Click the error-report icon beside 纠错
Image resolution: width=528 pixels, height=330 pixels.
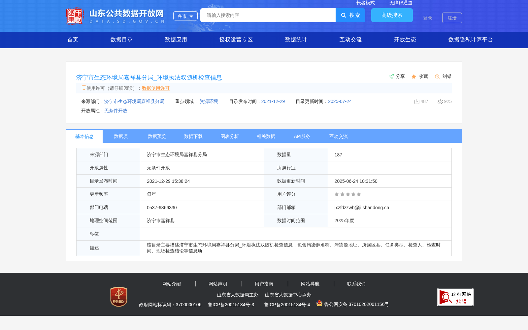point(437,77)
